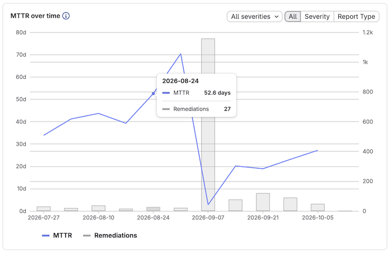Toggle the MTTR legend entry

(x=57, y=235)
